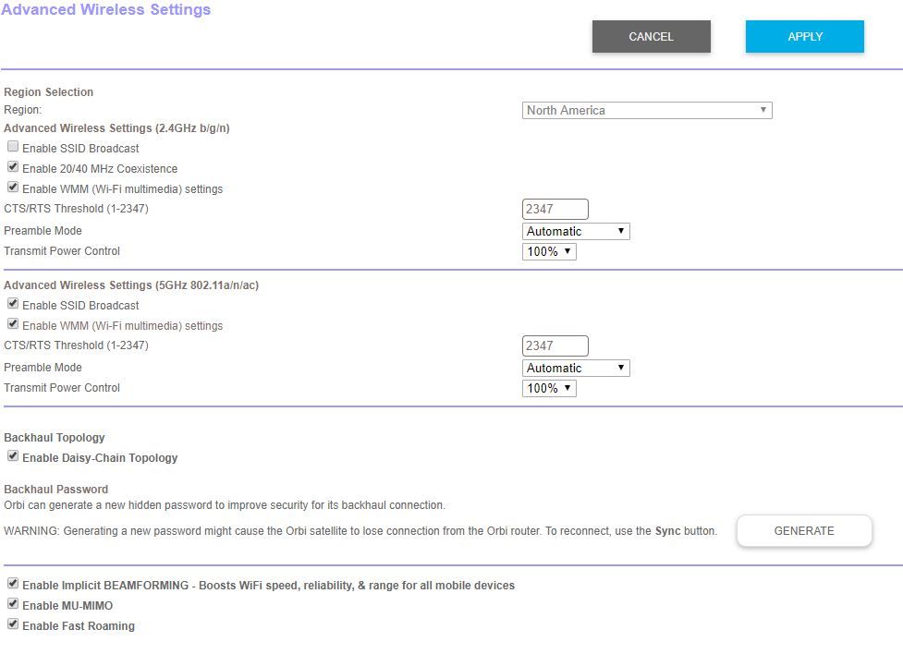This screenshot has width=903, height=654.
Task: Click the CANCEL button
Action: (651, 37)
